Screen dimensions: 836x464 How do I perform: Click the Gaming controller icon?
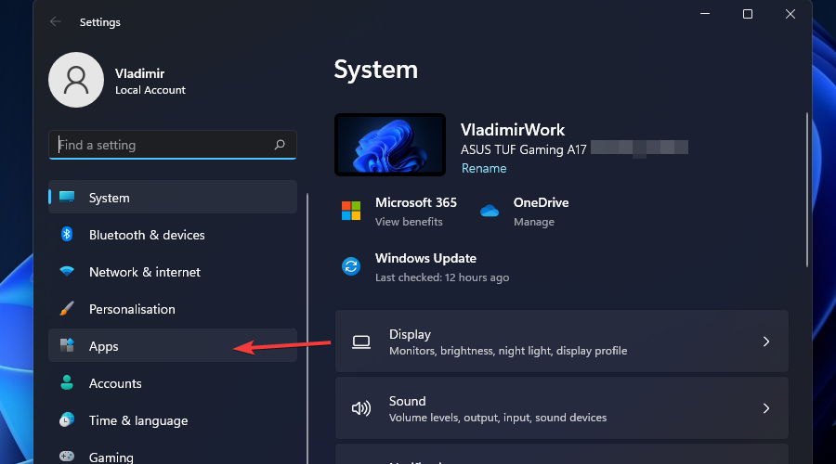[x=67, y=457]
